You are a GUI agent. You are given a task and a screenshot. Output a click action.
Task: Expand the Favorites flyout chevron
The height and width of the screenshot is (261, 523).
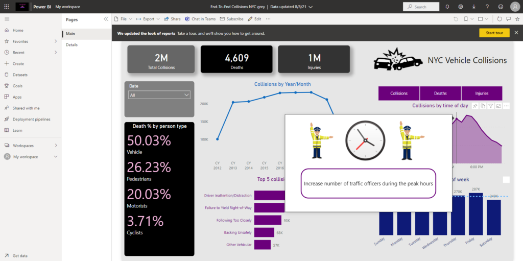click(56, 41)
